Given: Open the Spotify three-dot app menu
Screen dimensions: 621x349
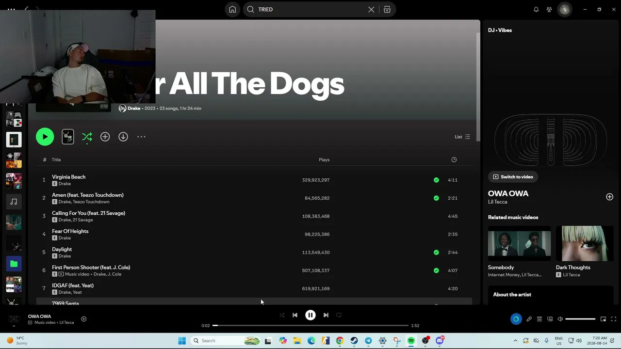Looking at the screenshot, I should click(x=11, y=9).
